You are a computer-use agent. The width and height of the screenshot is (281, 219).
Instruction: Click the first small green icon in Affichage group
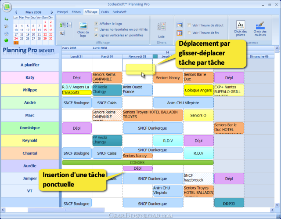pos(62,25)
